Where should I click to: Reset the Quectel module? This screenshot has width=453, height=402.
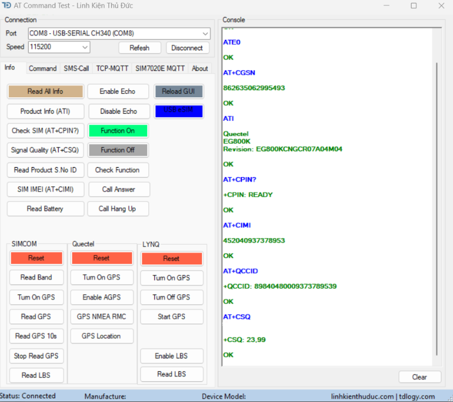(102, 258)
